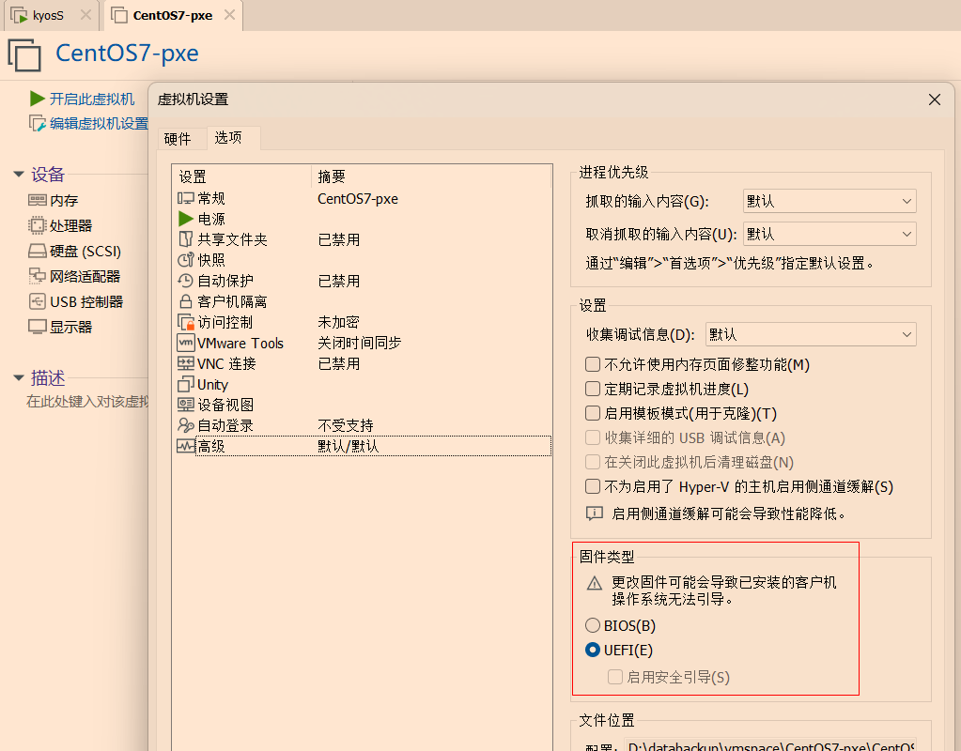Click the VNC 连接 icon
Screen dimensions: 961x751
pyautogui.click(x=186, y=363)
